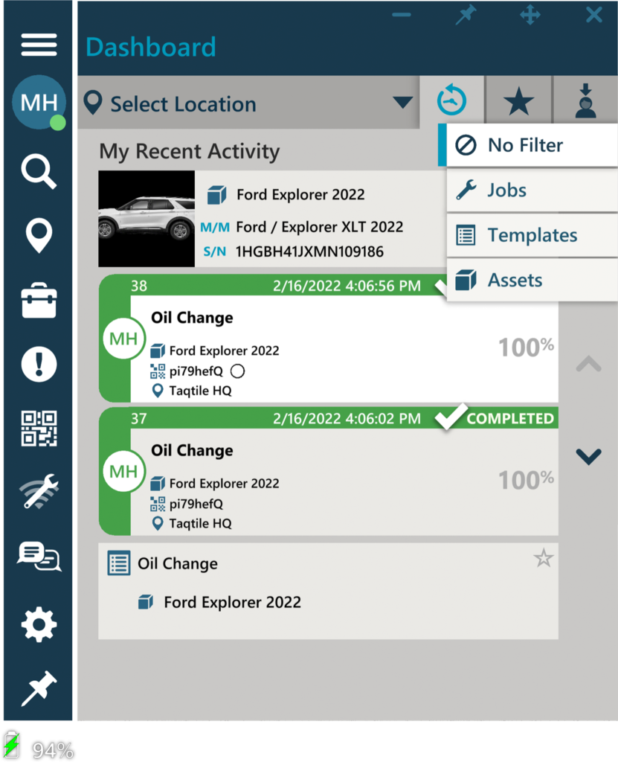This screenshot has height=762, width=618.
Task: Open the hamburger menu
Action: click(x=39, y=45)
